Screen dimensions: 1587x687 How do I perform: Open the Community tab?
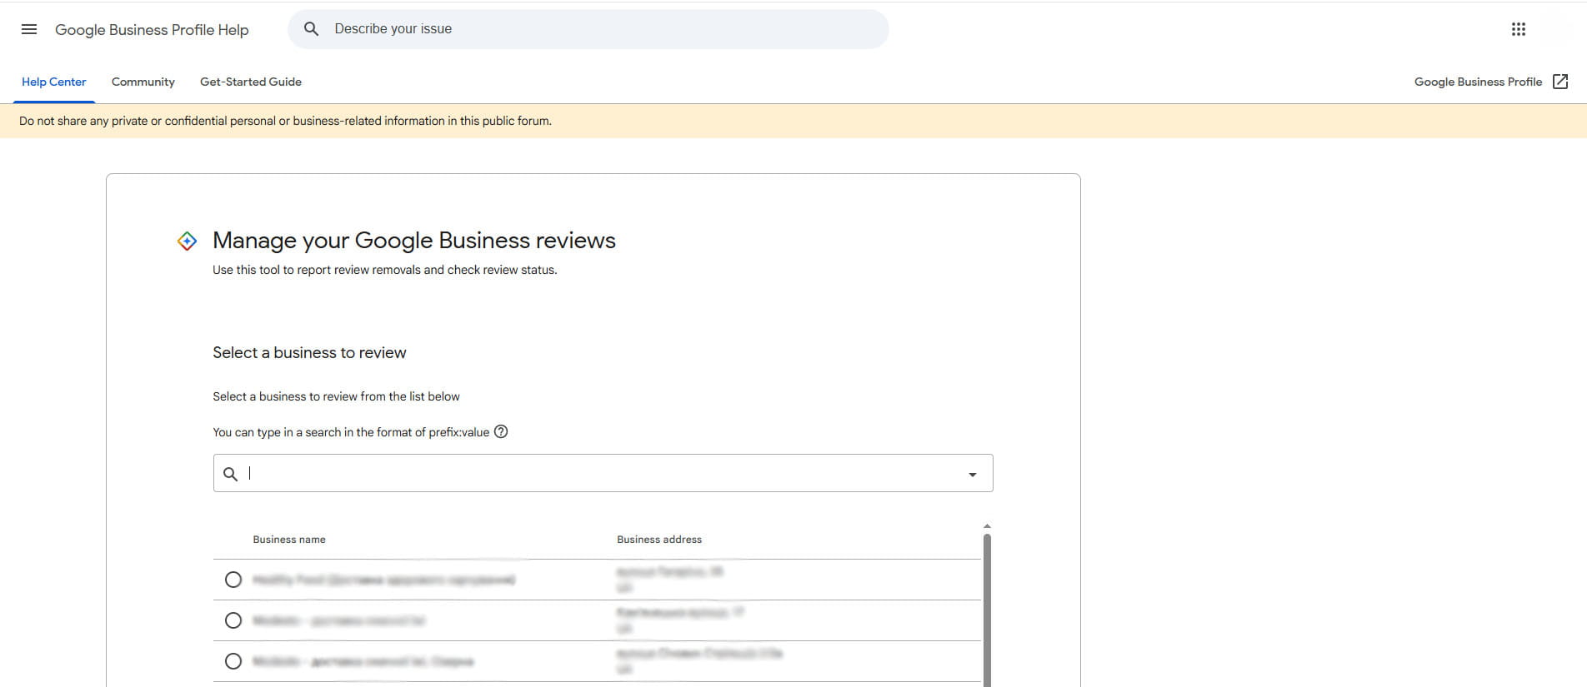143,82
